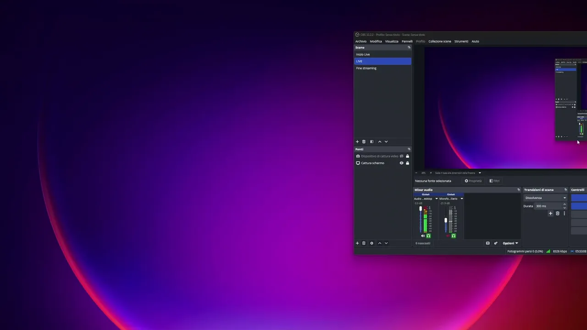Remove the selected source with the Fonti panel trash icon
Viewport: 587px width, 330px height.
pos(364,243)
